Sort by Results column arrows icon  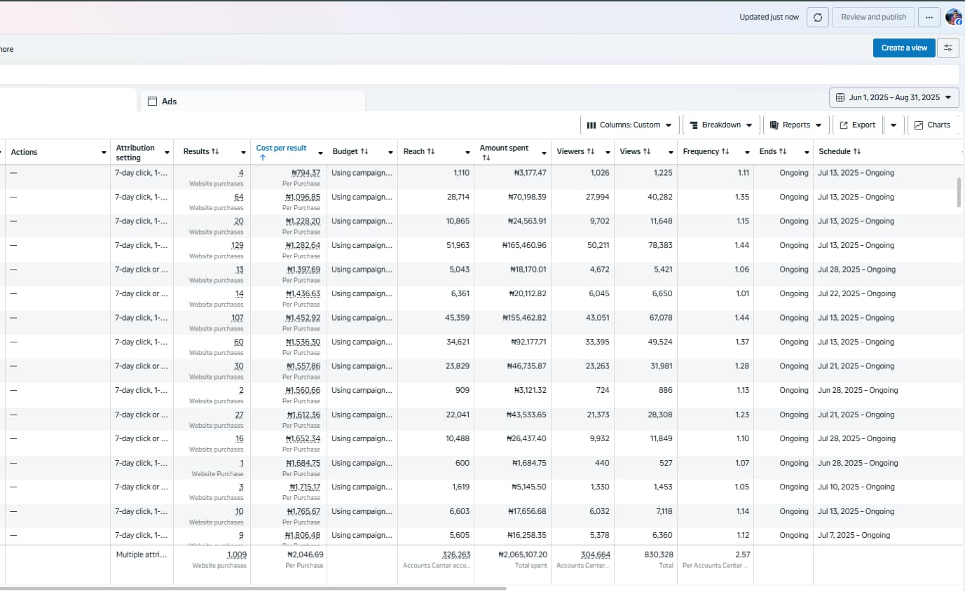pos(215,152)
